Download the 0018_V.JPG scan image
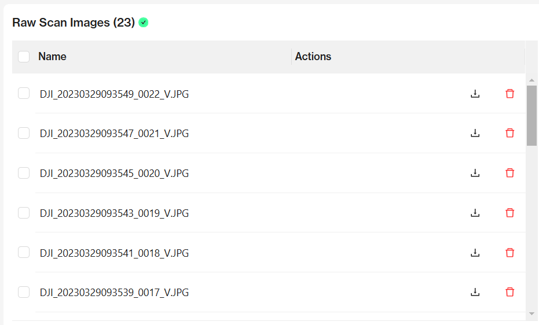 pos(475,253)
